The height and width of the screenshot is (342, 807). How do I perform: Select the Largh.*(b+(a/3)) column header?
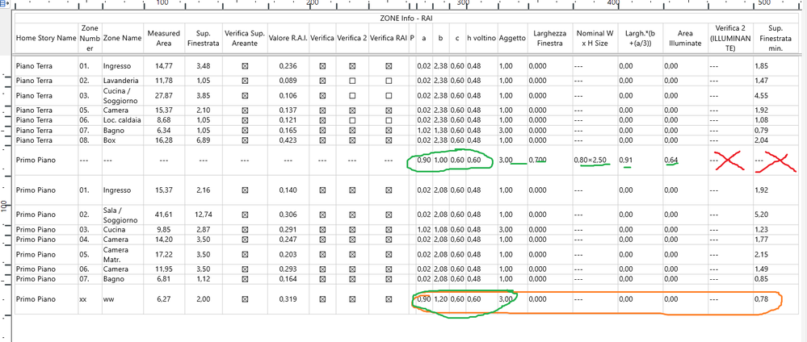[641, 38]
